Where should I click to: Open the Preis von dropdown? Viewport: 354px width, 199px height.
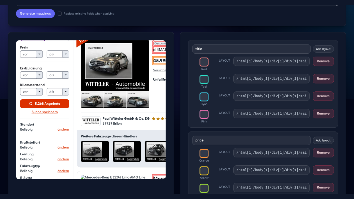(x=31, y=54)
